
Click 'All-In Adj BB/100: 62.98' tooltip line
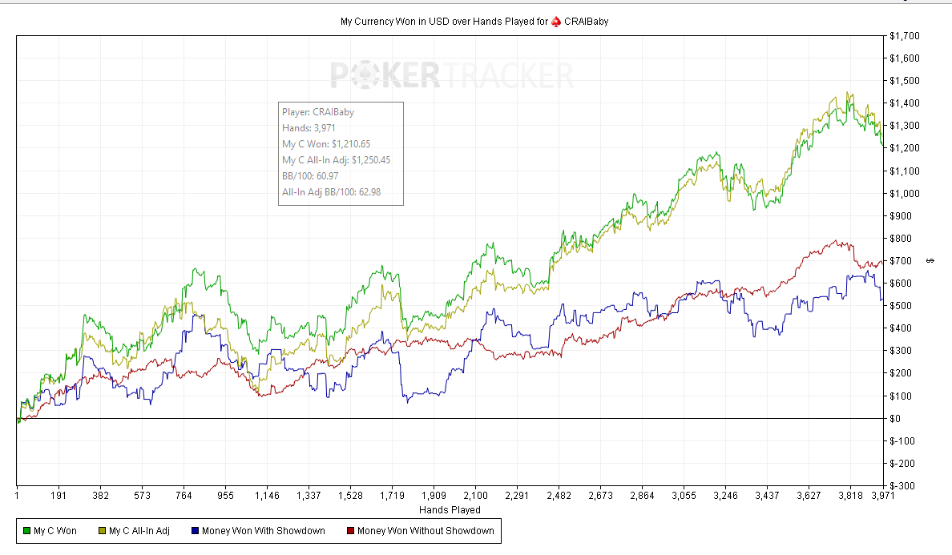pyautogui.click(x=331, y=192)
